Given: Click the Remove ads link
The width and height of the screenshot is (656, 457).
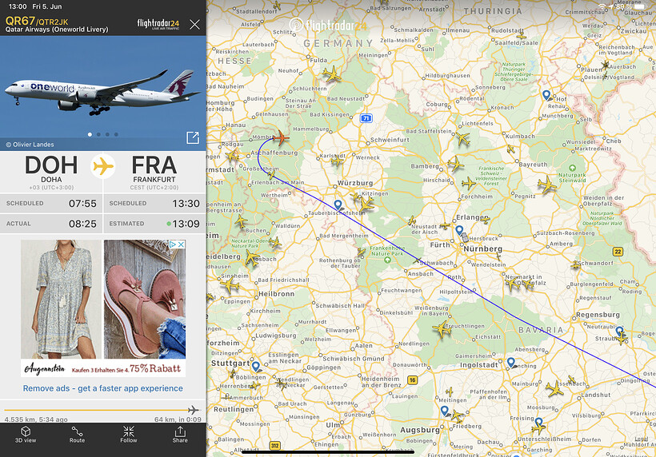Looking at the screenshot, I should click(102, 388).
